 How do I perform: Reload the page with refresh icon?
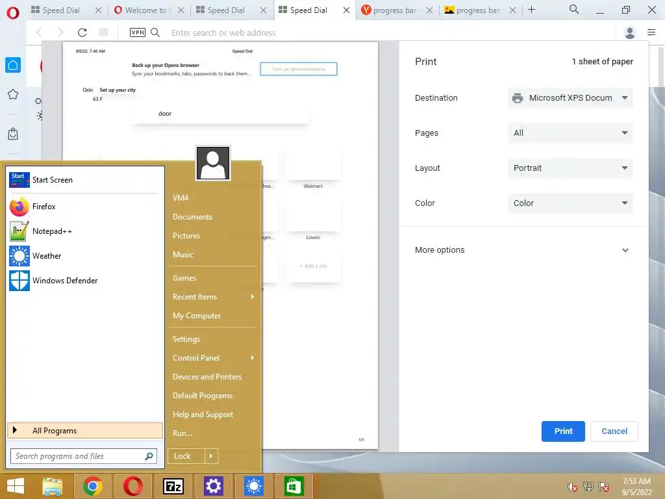(x=82, y=32)
